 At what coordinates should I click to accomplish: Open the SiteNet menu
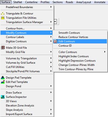pyautogui.click(x=18, y=2)
